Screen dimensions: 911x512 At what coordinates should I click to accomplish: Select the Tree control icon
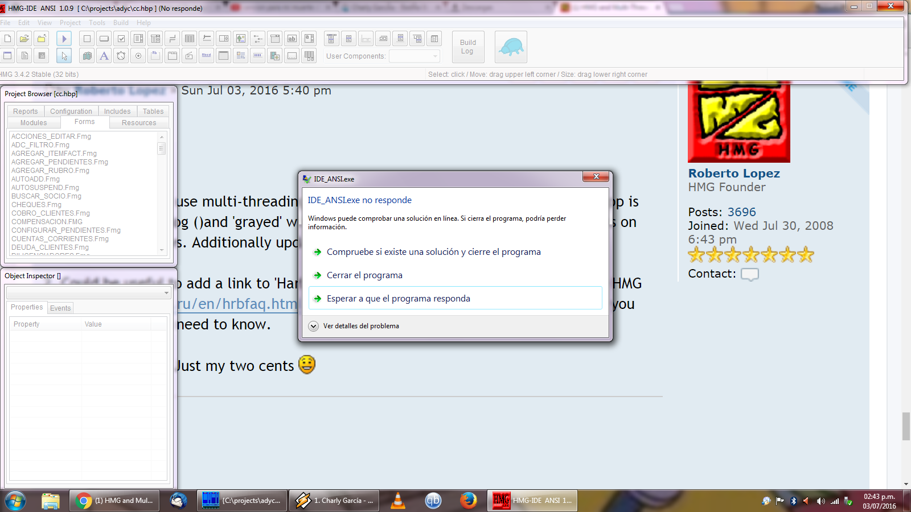(x=258, y=39)
